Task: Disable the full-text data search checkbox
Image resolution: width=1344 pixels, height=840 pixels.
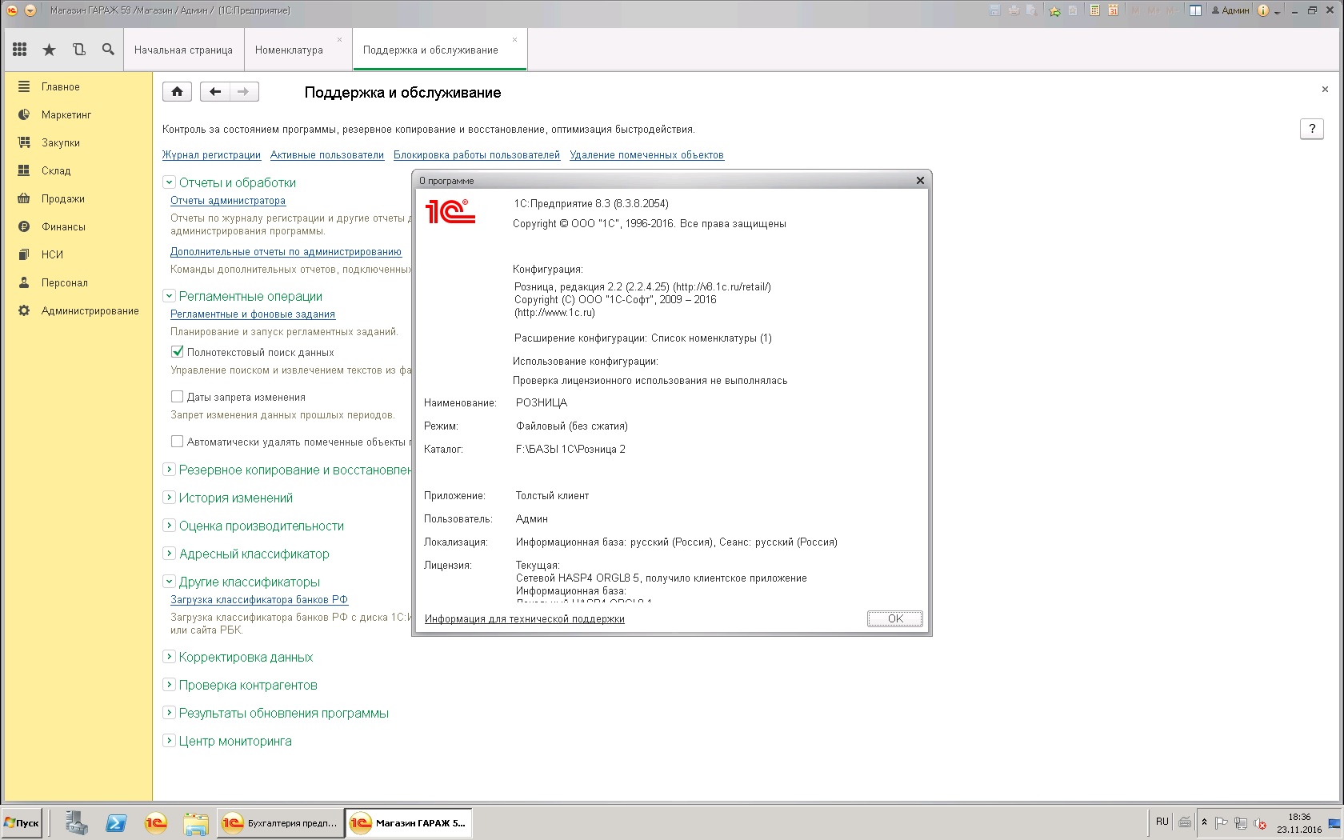Action: click(178, 352)
